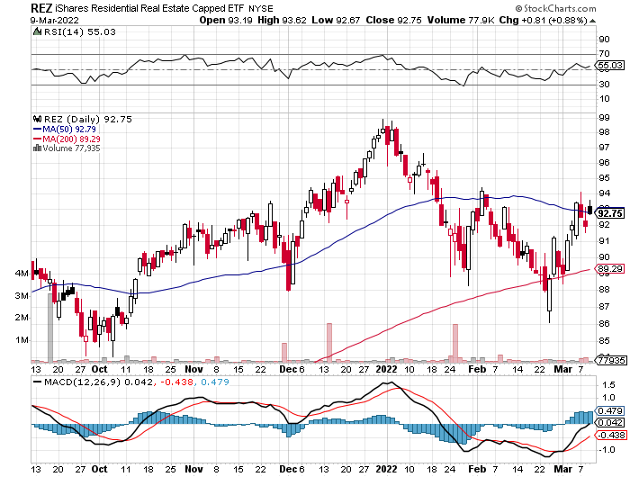Click the red -0.438 signal tag on MACD axis
The height and width of the screenshot is (477, 630).
pos(610,436)
